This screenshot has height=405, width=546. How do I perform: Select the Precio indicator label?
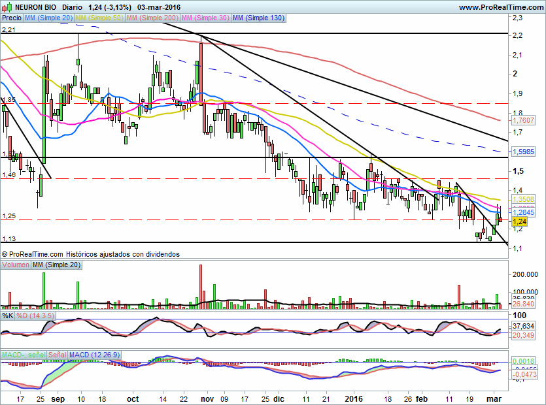point(11,18)
